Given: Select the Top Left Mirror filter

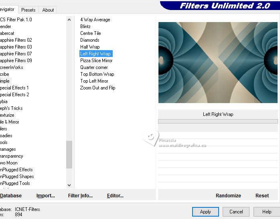Looking at the screenshot, I should [94, 81].
